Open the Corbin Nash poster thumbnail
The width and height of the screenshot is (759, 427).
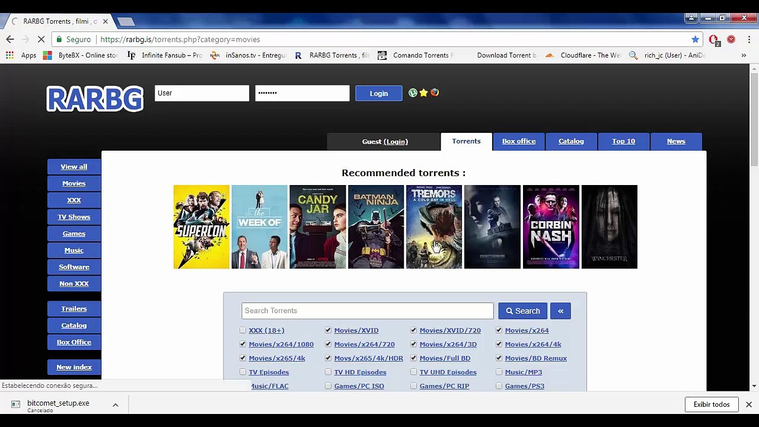pyautogui.click(x=551, y=227)
